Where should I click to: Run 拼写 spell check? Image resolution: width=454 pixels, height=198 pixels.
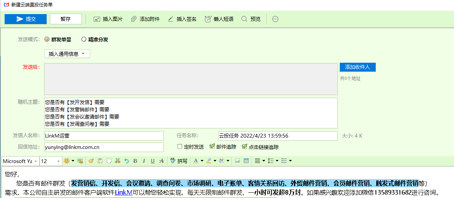[178, 161]
